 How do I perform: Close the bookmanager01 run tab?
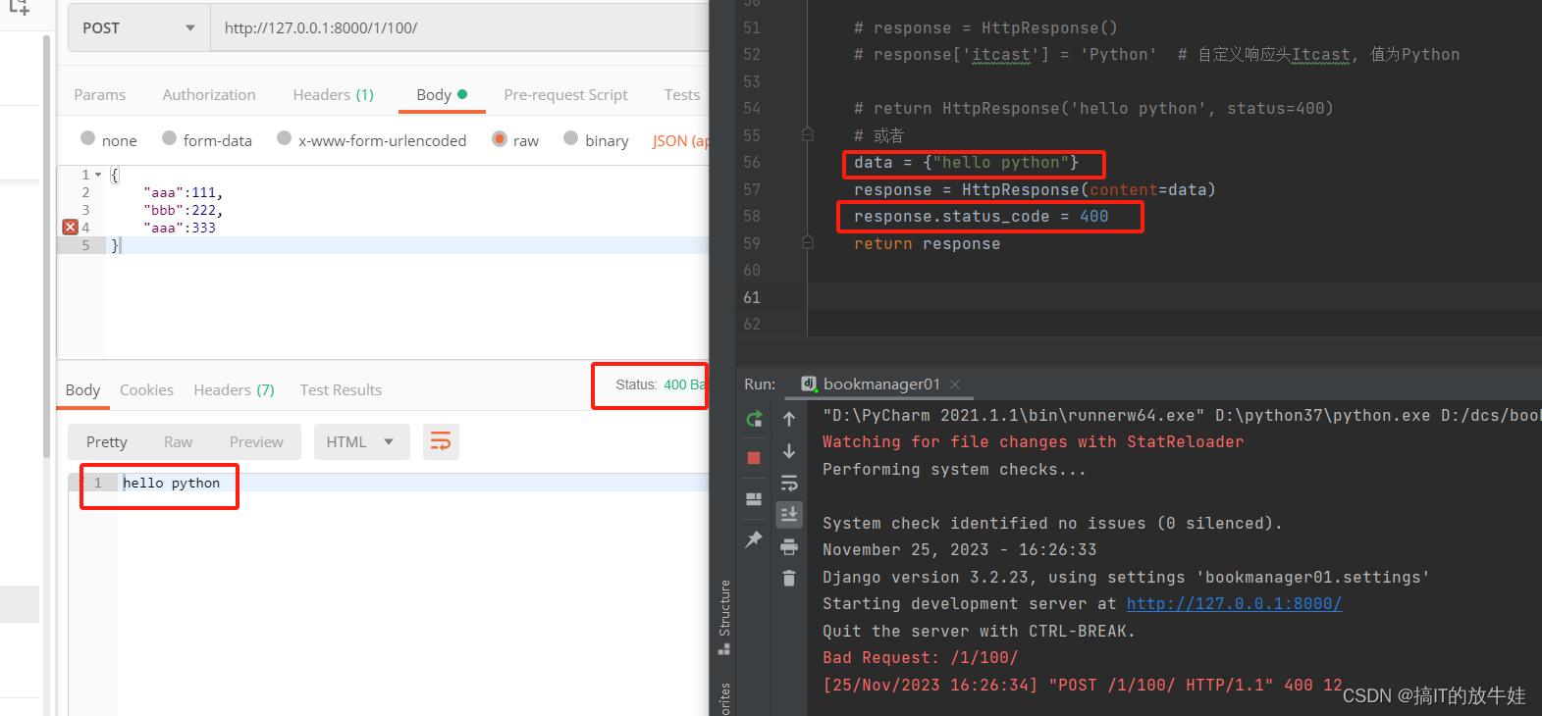pyautogui.click(x=955, y=384)
